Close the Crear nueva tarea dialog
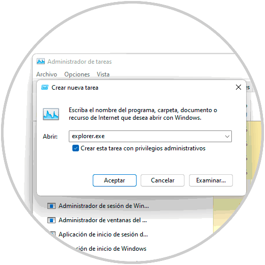Screen dimensions: 265x265 [x=238, y=87]
